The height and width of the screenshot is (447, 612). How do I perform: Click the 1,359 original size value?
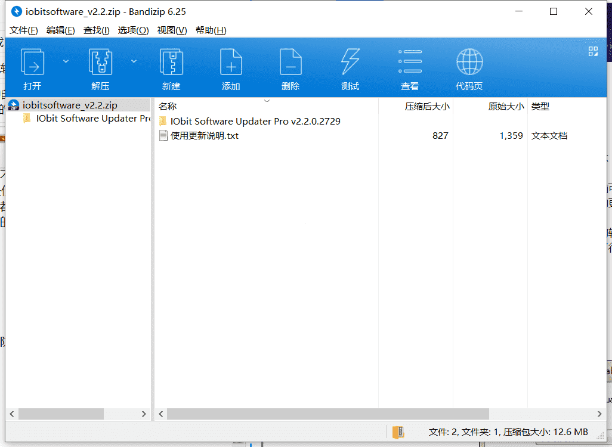point(511,136)
